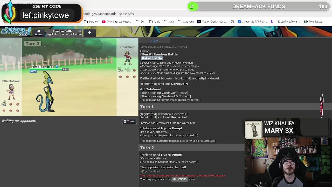Start the battle Timer

click(x=129, y=121)
